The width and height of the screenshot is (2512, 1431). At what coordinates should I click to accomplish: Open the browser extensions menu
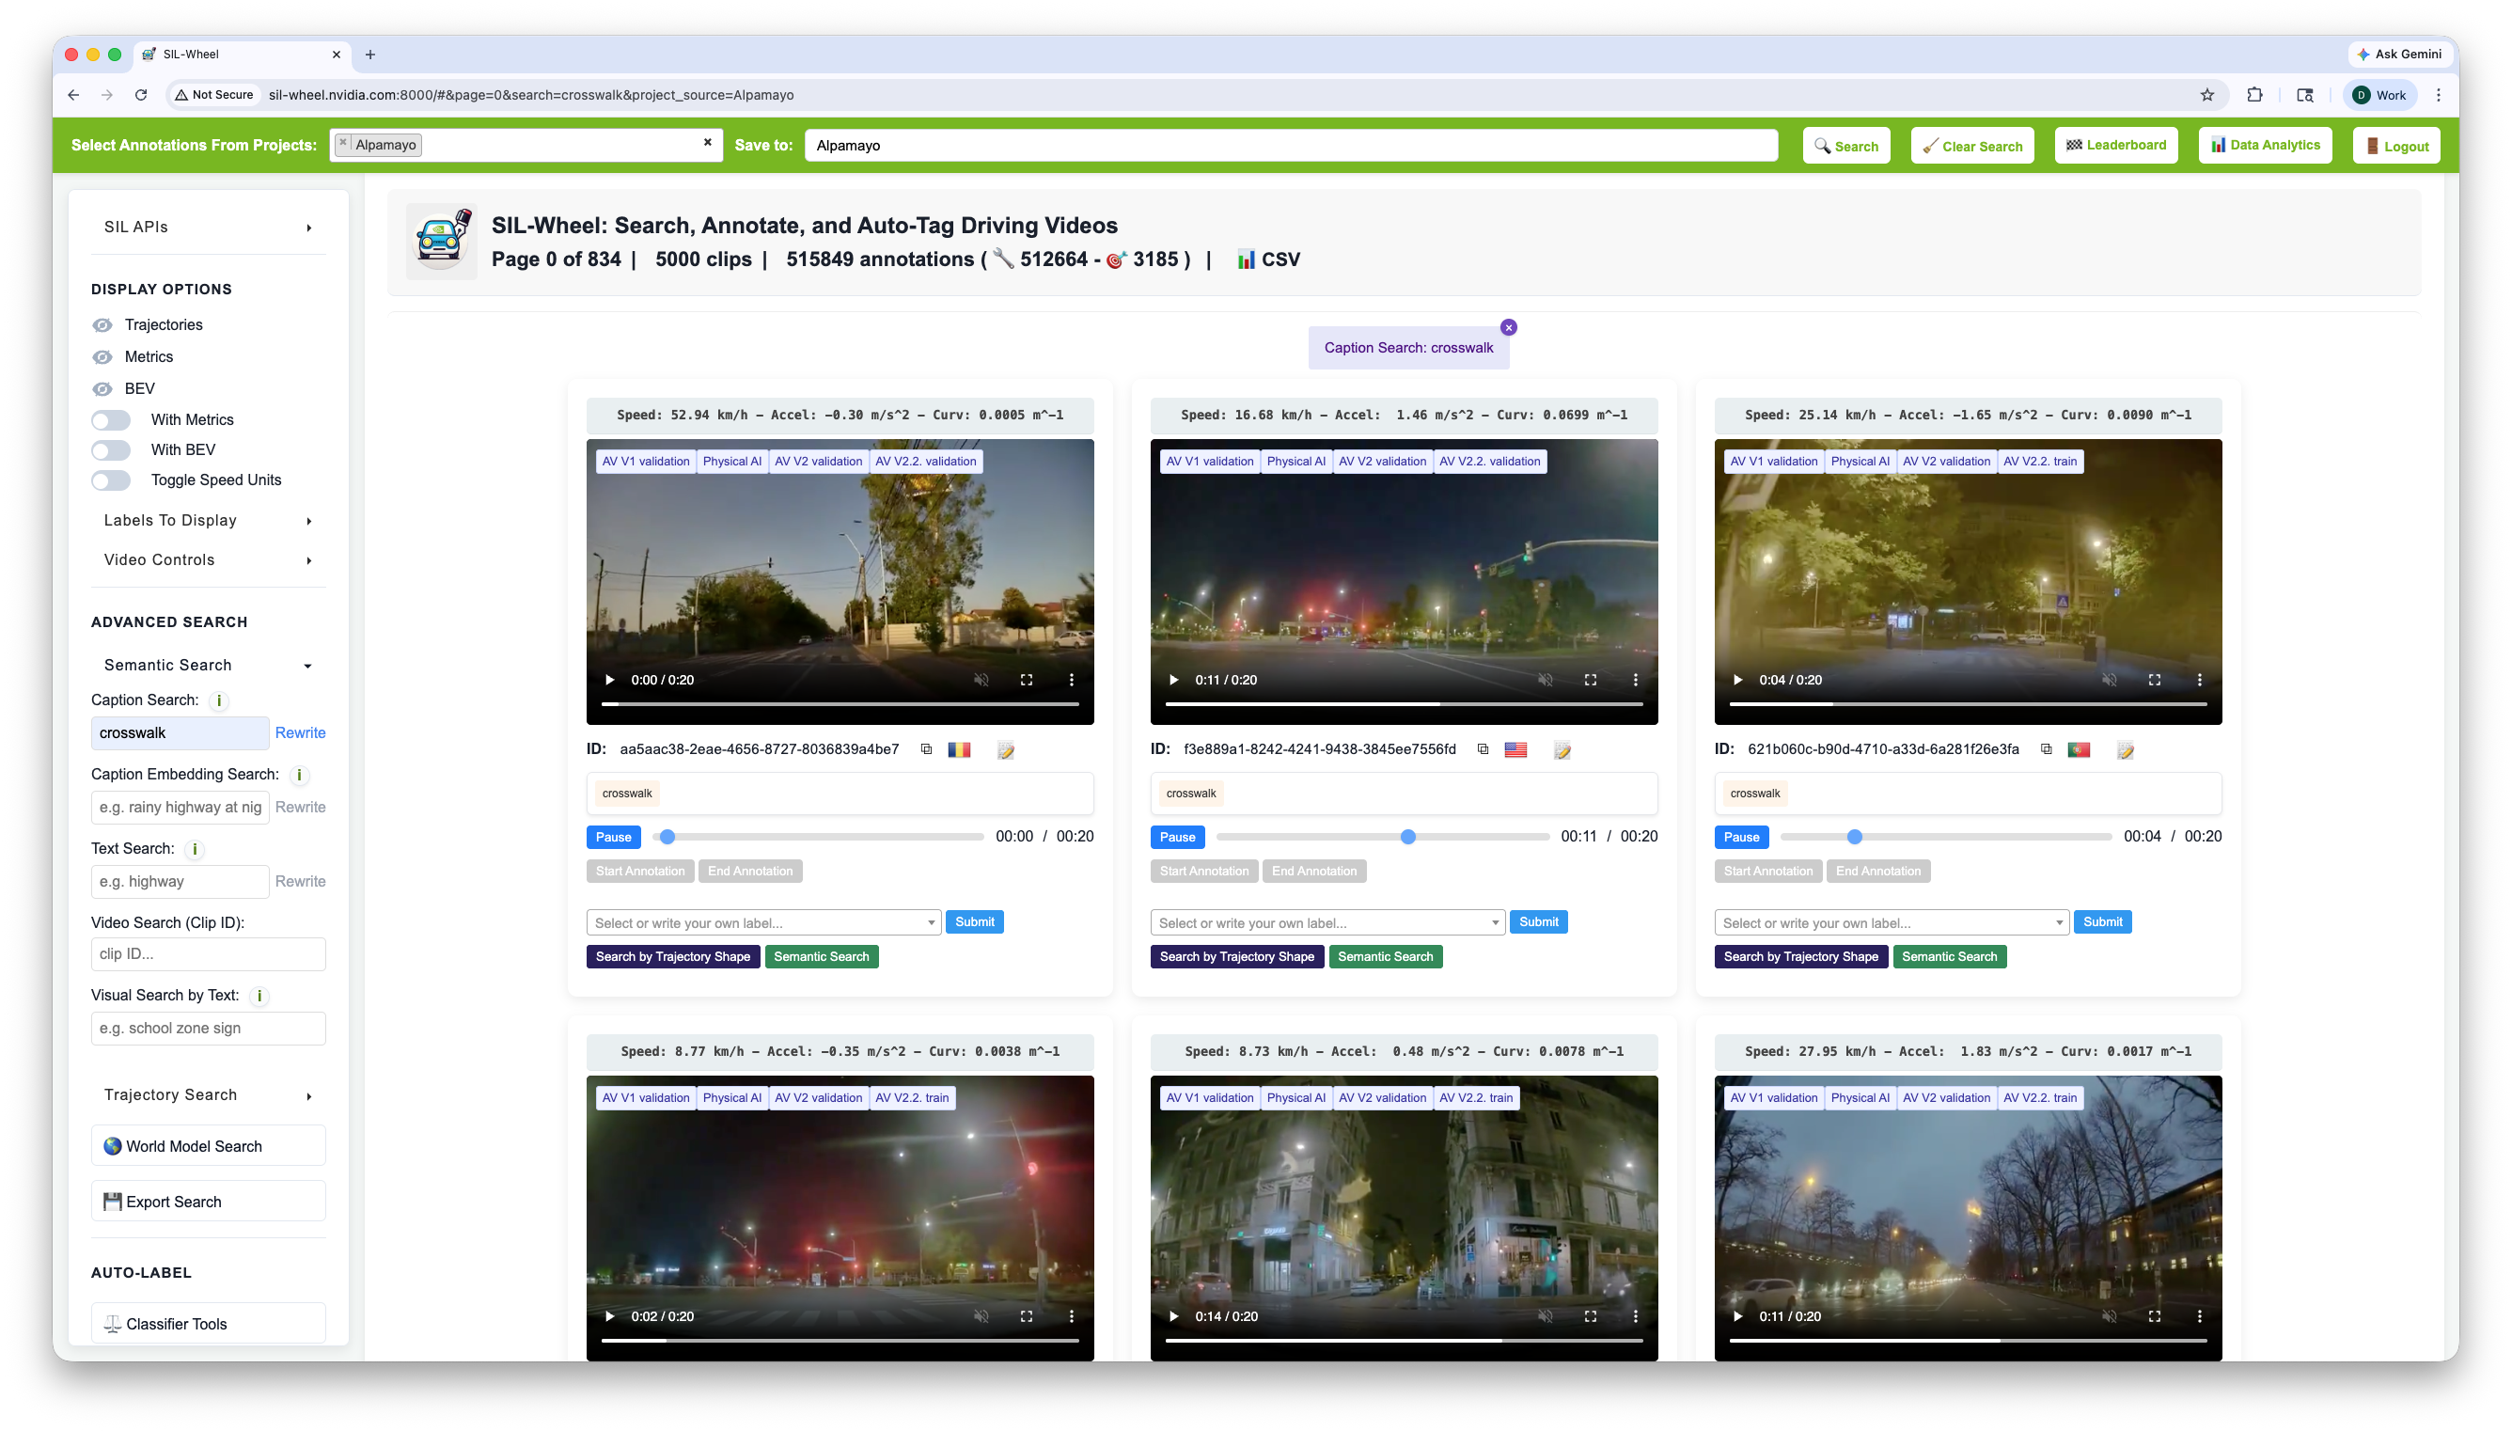pos(2254,95)
